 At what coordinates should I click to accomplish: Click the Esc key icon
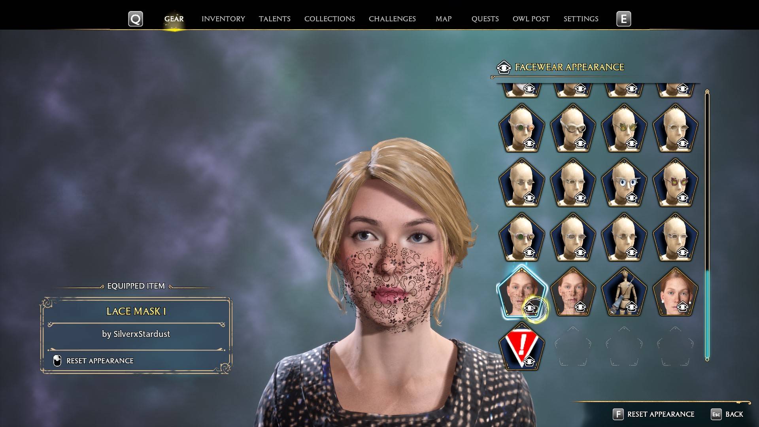(x=716, y=414)
